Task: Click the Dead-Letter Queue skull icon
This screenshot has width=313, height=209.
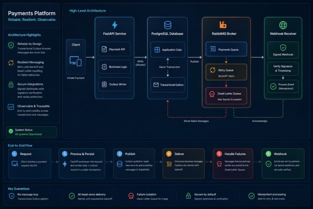Action: click(x=212, y=94)
